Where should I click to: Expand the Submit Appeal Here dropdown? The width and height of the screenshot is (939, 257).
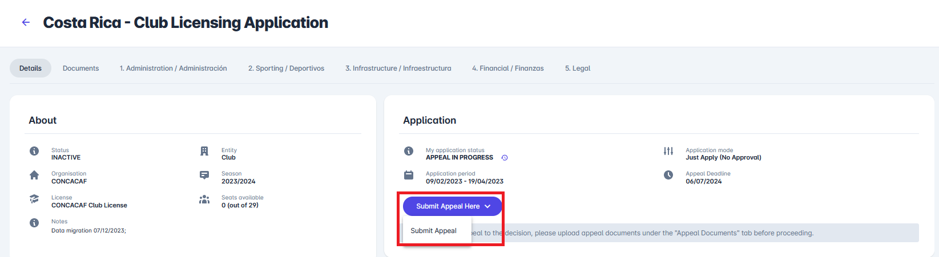[448, 206]
